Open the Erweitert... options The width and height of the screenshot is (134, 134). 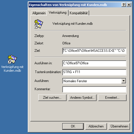112,98
